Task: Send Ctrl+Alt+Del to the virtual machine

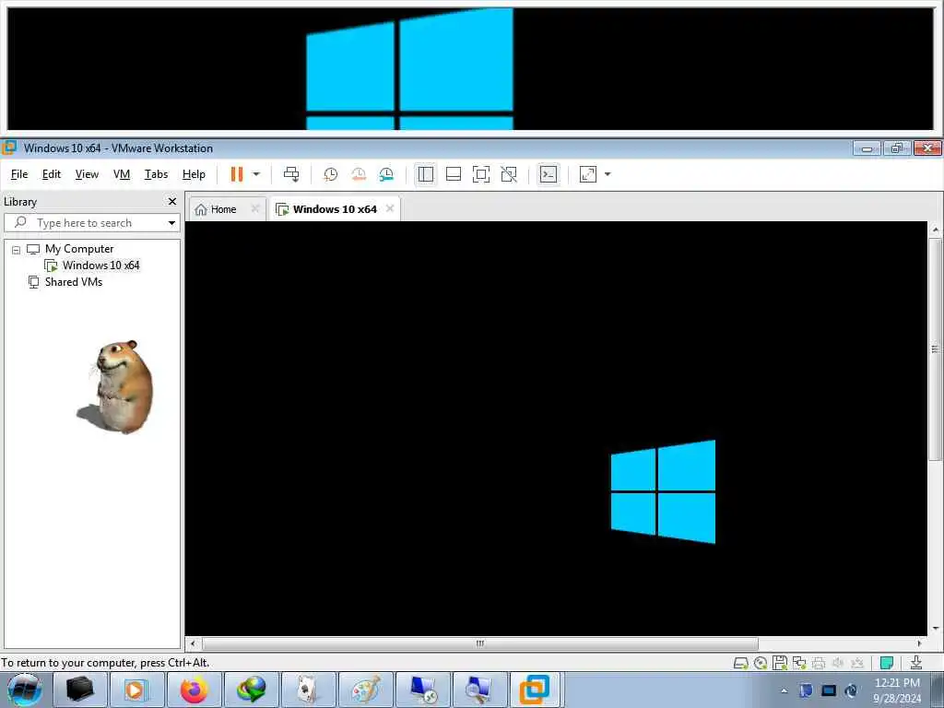Action: (291, 174)
